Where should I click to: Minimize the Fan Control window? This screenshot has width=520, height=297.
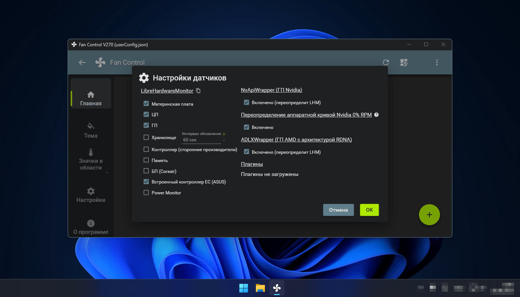coord(409,44)
